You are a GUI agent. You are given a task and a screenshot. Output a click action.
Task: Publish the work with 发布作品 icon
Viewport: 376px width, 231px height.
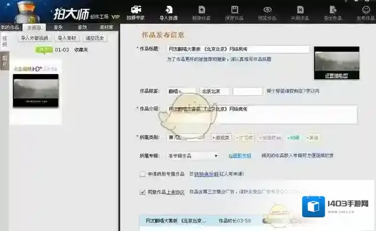[x=366, y=13]
